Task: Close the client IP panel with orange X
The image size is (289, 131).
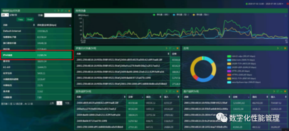Action: [285, 91]
